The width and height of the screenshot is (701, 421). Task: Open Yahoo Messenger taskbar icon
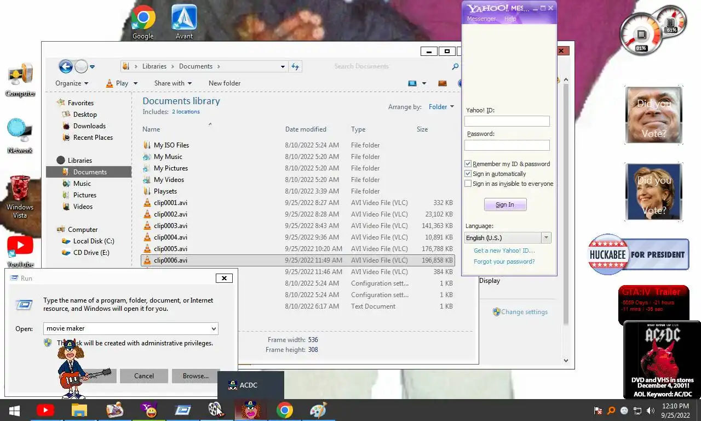point(148,410)
